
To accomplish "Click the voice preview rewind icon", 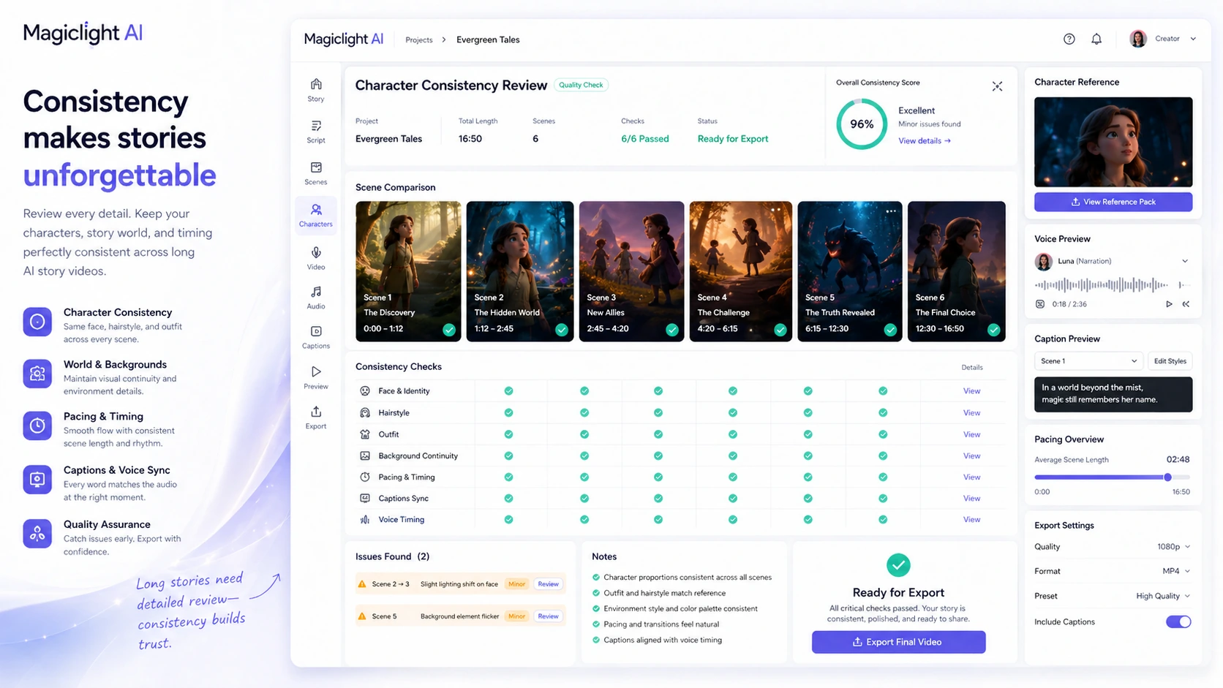I will click(x=1186, y=304).
